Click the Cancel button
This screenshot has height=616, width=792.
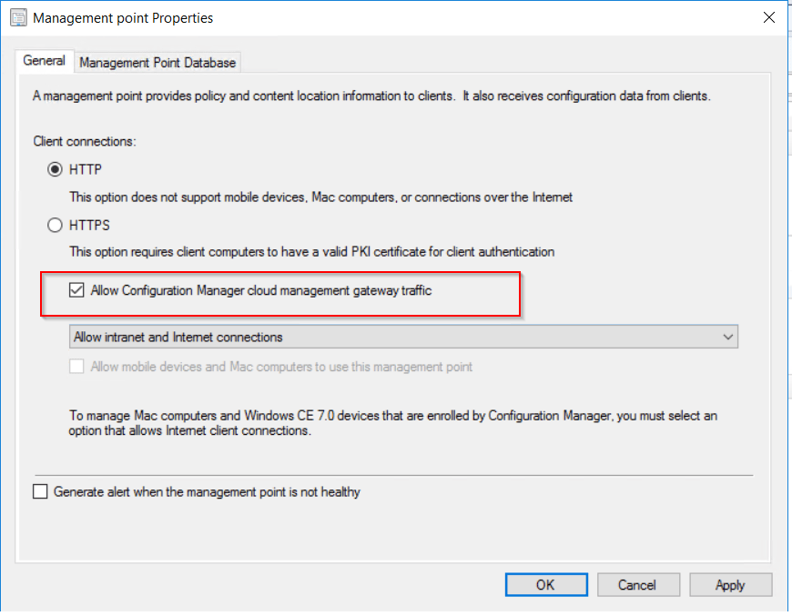[x=636, y=585]
